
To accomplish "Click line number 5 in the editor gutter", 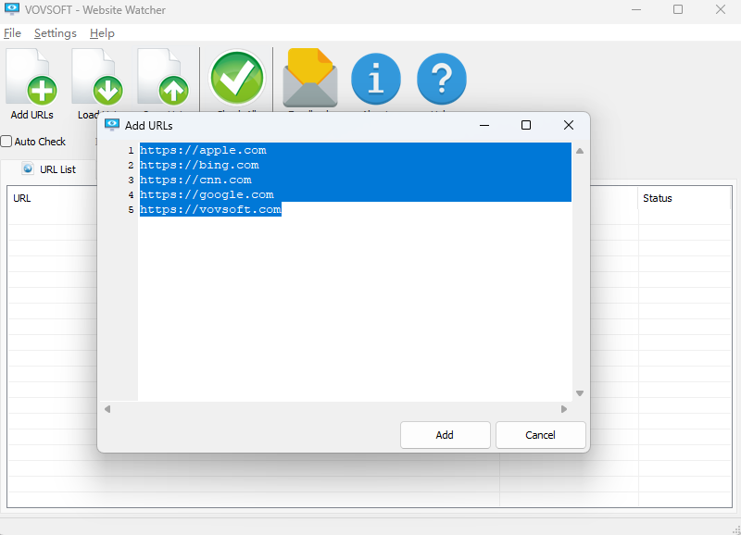I will coord(131,210).
